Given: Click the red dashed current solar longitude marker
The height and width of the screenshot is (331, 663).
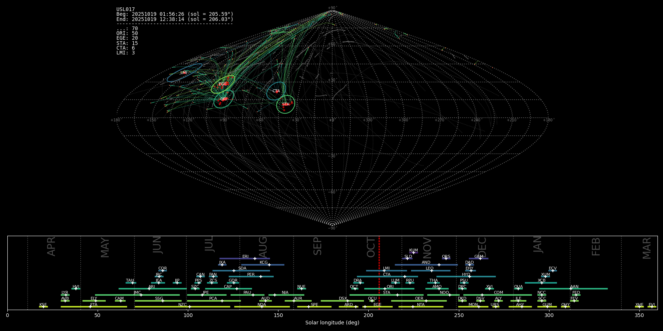Looking at the screenshot, I should pyautogui.click(x=379, y=272).
